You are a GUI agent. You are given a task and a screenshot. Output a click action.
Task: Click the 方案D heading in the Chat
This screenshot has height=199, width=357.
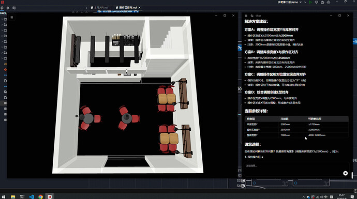pos(266,93)
